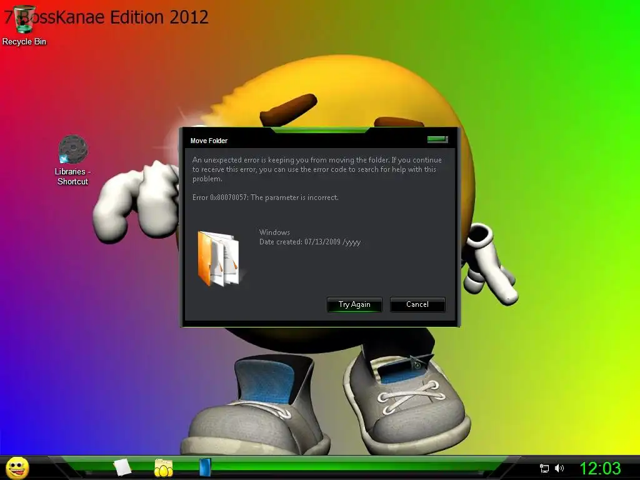Open the yellow folder taskbar icon
This screenshot has width=640, height=480.
pos(163,467)
